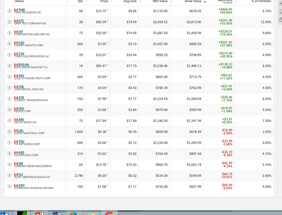Open the STB ticker link
Image resolution: width=282 pixels, height=215 pixels.
pos(21,98)
